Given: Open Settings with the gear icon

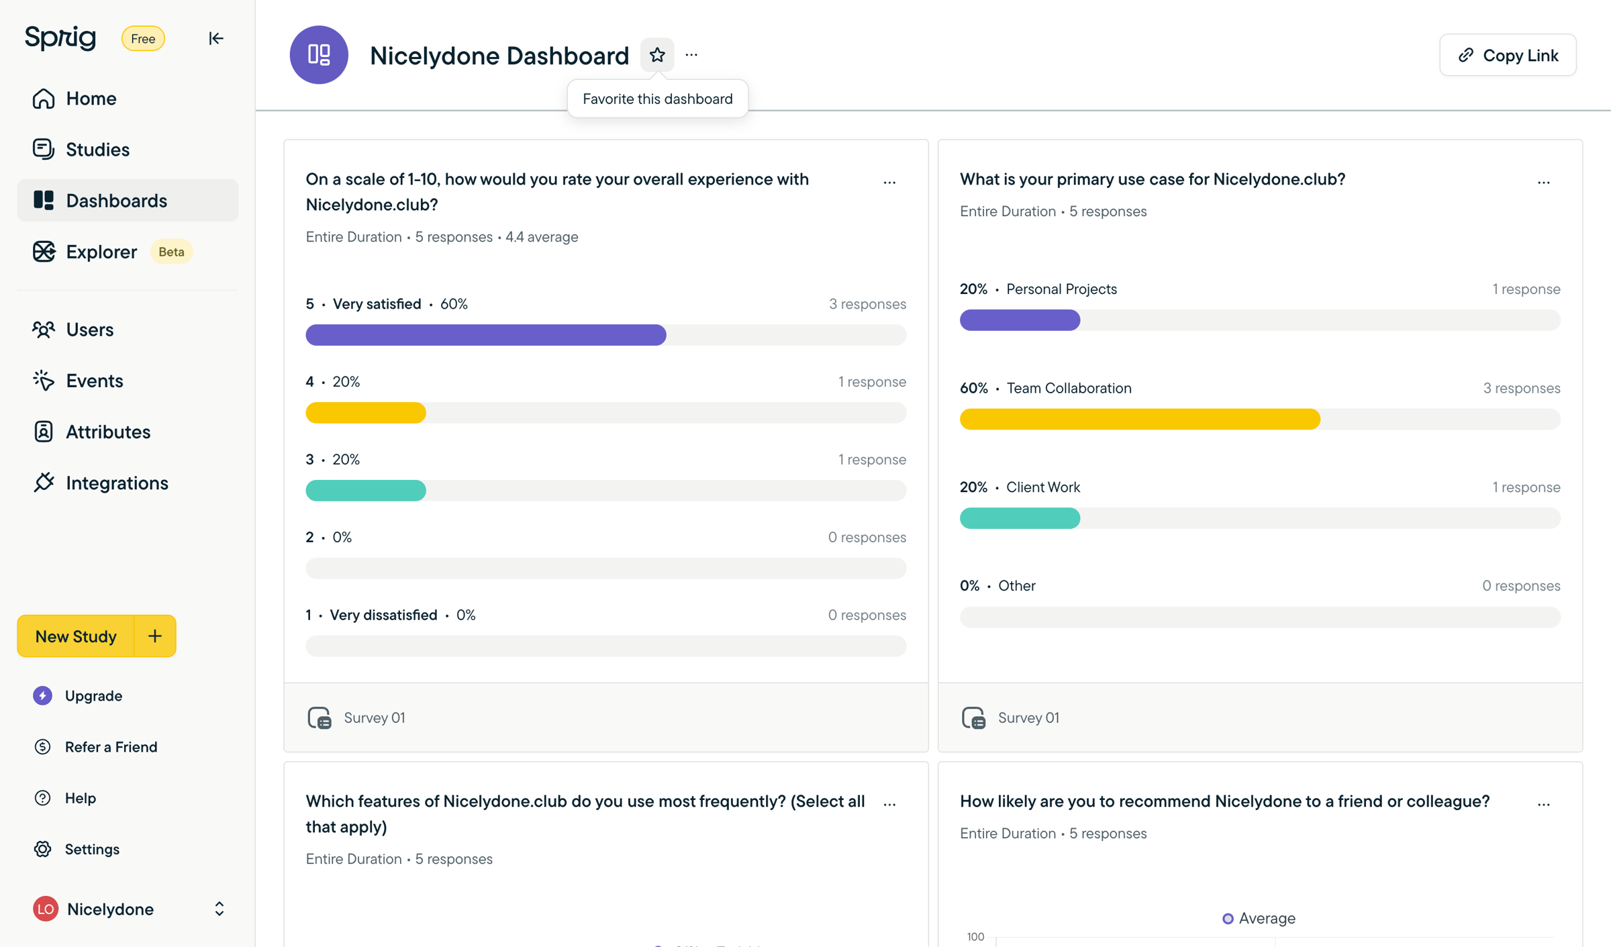Looking at the screenshot, I should click(42, 849).
